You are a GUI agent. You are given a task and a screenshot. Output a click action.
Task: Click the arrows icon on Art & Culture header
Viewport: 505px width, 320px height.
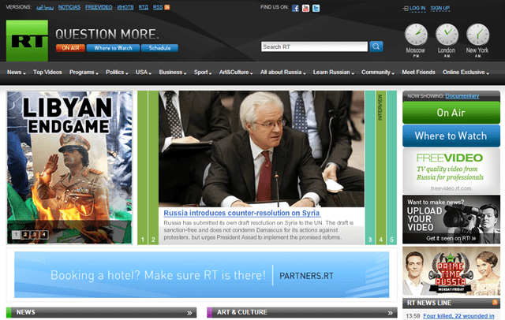[391, 313]
